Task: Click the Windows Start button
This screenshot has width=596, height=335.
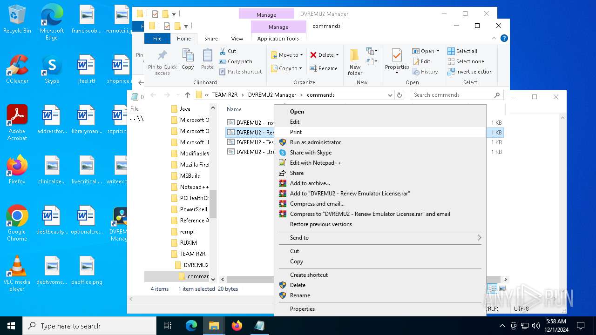Action: (x=11, y=326)
